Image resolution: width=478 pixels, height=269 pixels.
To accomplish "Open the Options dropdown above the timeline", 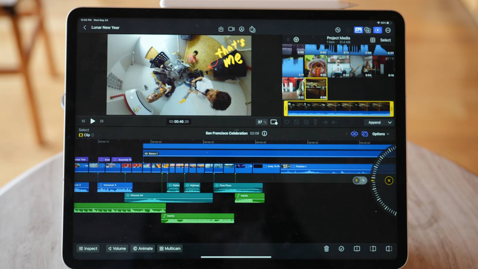I will [x=379, y=134].
